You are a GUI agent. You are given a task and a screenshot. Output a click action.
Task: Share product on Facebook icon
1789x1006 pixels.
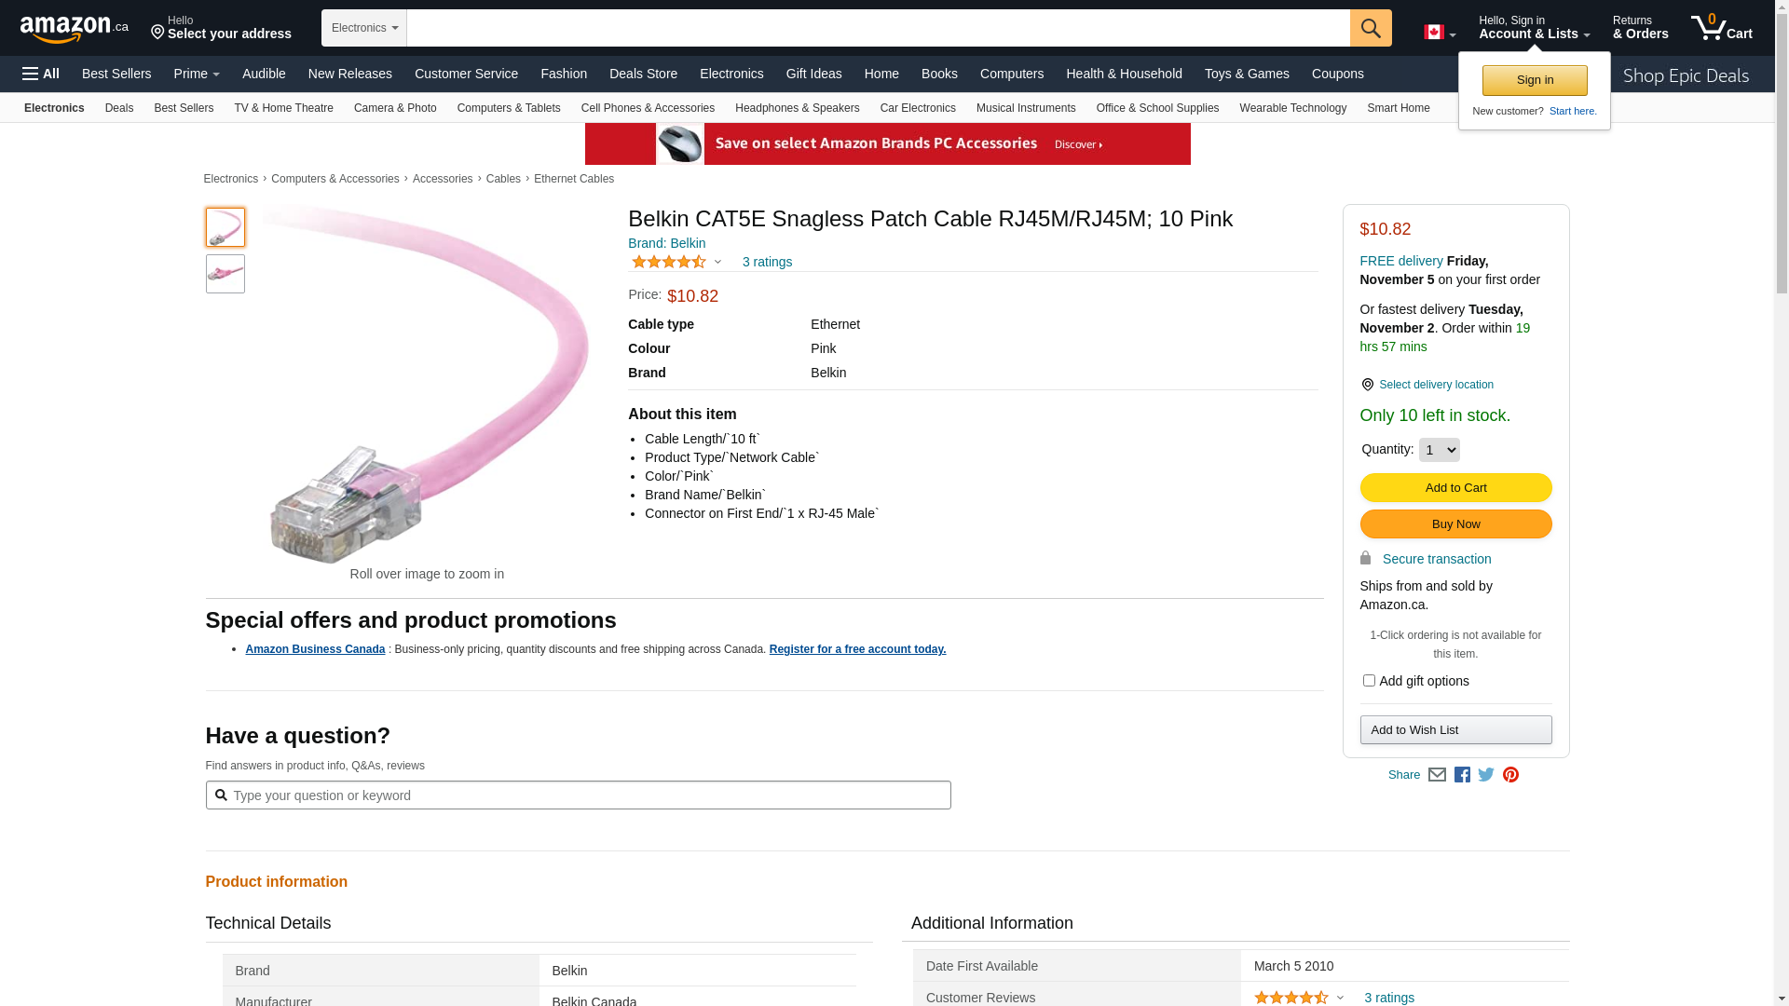(x=1462, y=775)
